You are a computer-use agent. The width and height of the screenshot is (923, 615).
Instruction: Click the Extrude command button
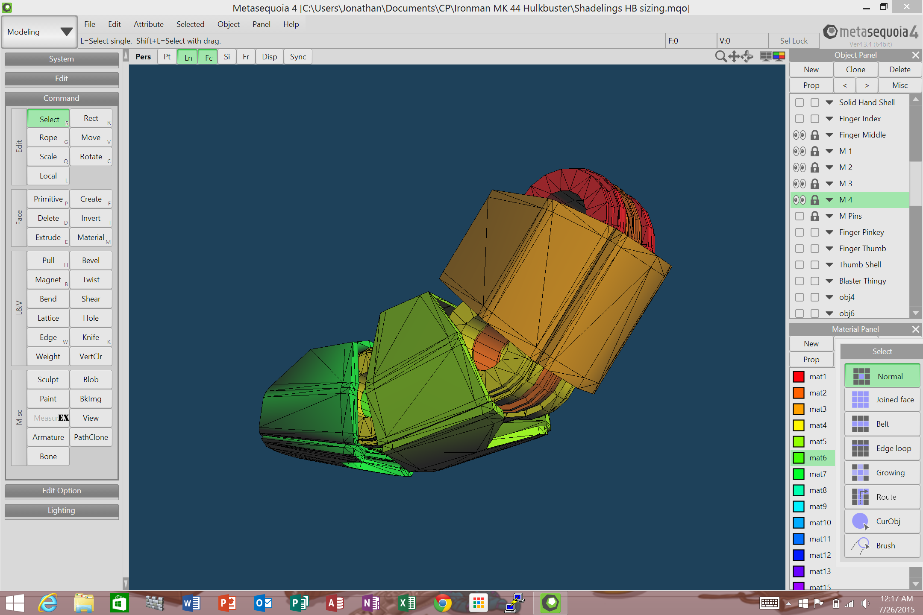pos(48,237)
